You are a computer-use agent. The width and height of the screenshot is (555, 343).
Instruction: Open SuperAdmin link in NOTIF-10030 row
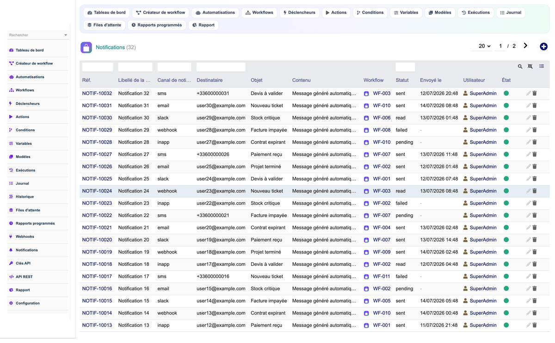pos(483,118)
